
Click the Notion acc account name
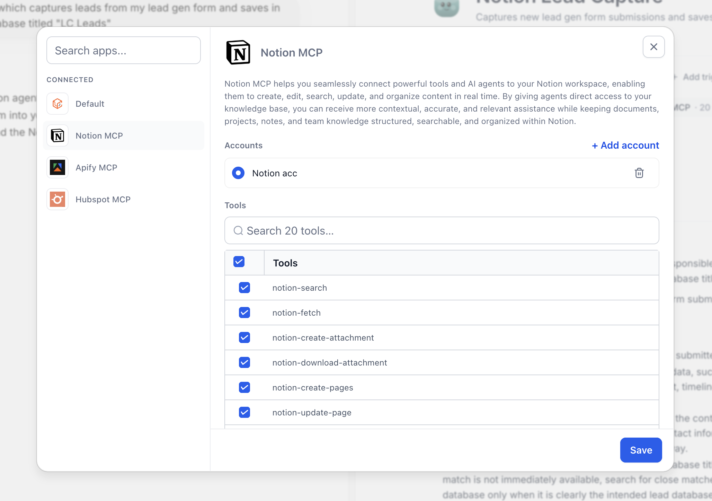(x=275, y=173)
